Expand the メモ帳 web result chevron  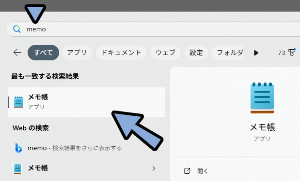coord(154,168)
